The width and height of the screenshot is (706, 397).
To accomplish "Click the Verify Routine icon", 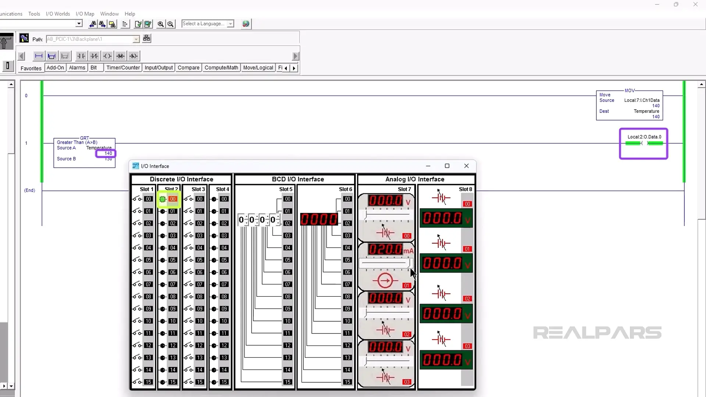I will [x=138, y=24].
